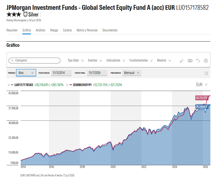Click the 2018 x-axis label

coord(82,167)
